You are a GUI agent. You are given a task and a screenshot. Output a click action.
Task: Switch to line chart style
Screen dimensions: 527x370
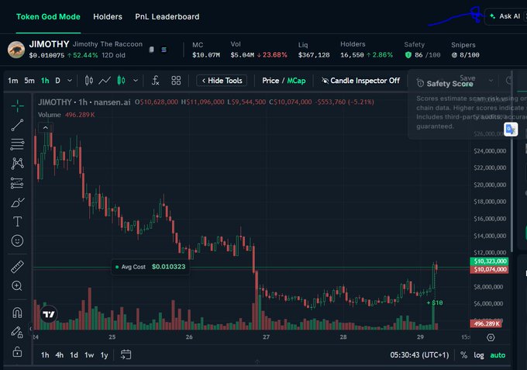tap(105, 81)
